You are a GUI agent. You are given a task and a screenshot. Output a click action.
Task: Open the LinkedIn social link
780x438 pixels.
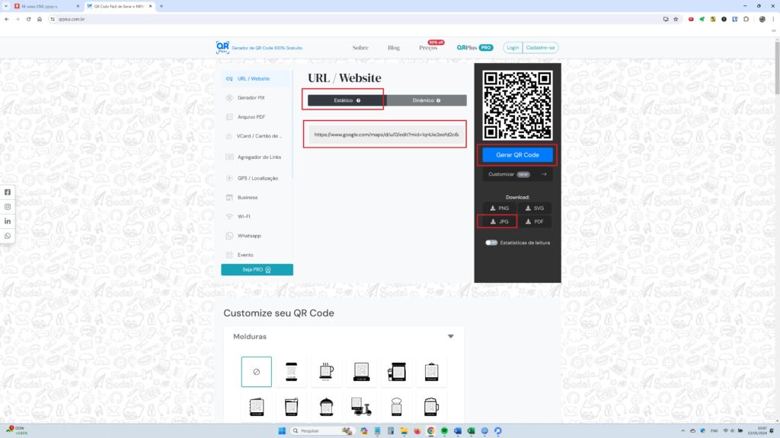8,221
